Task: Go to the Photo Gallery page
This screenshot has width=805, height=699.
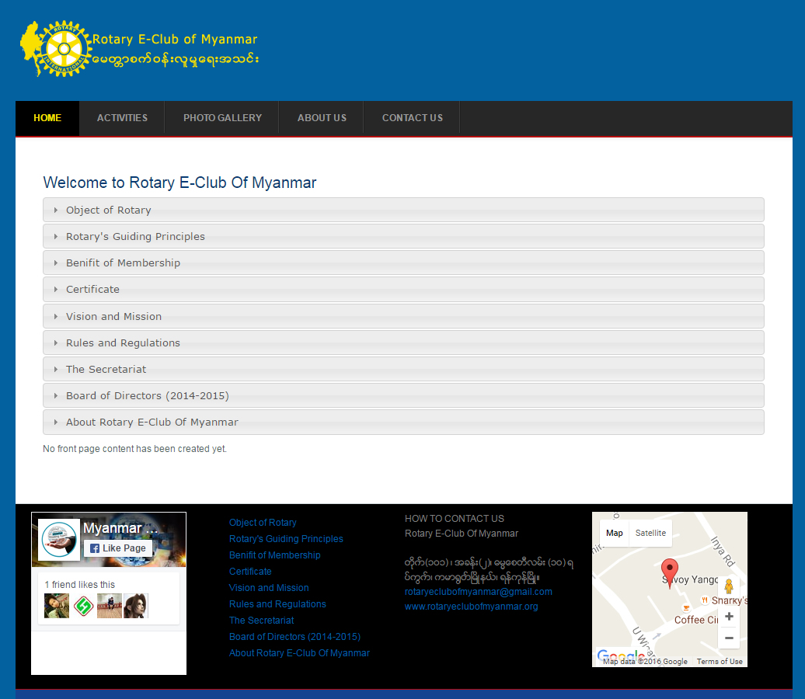Action: [222, 118]
